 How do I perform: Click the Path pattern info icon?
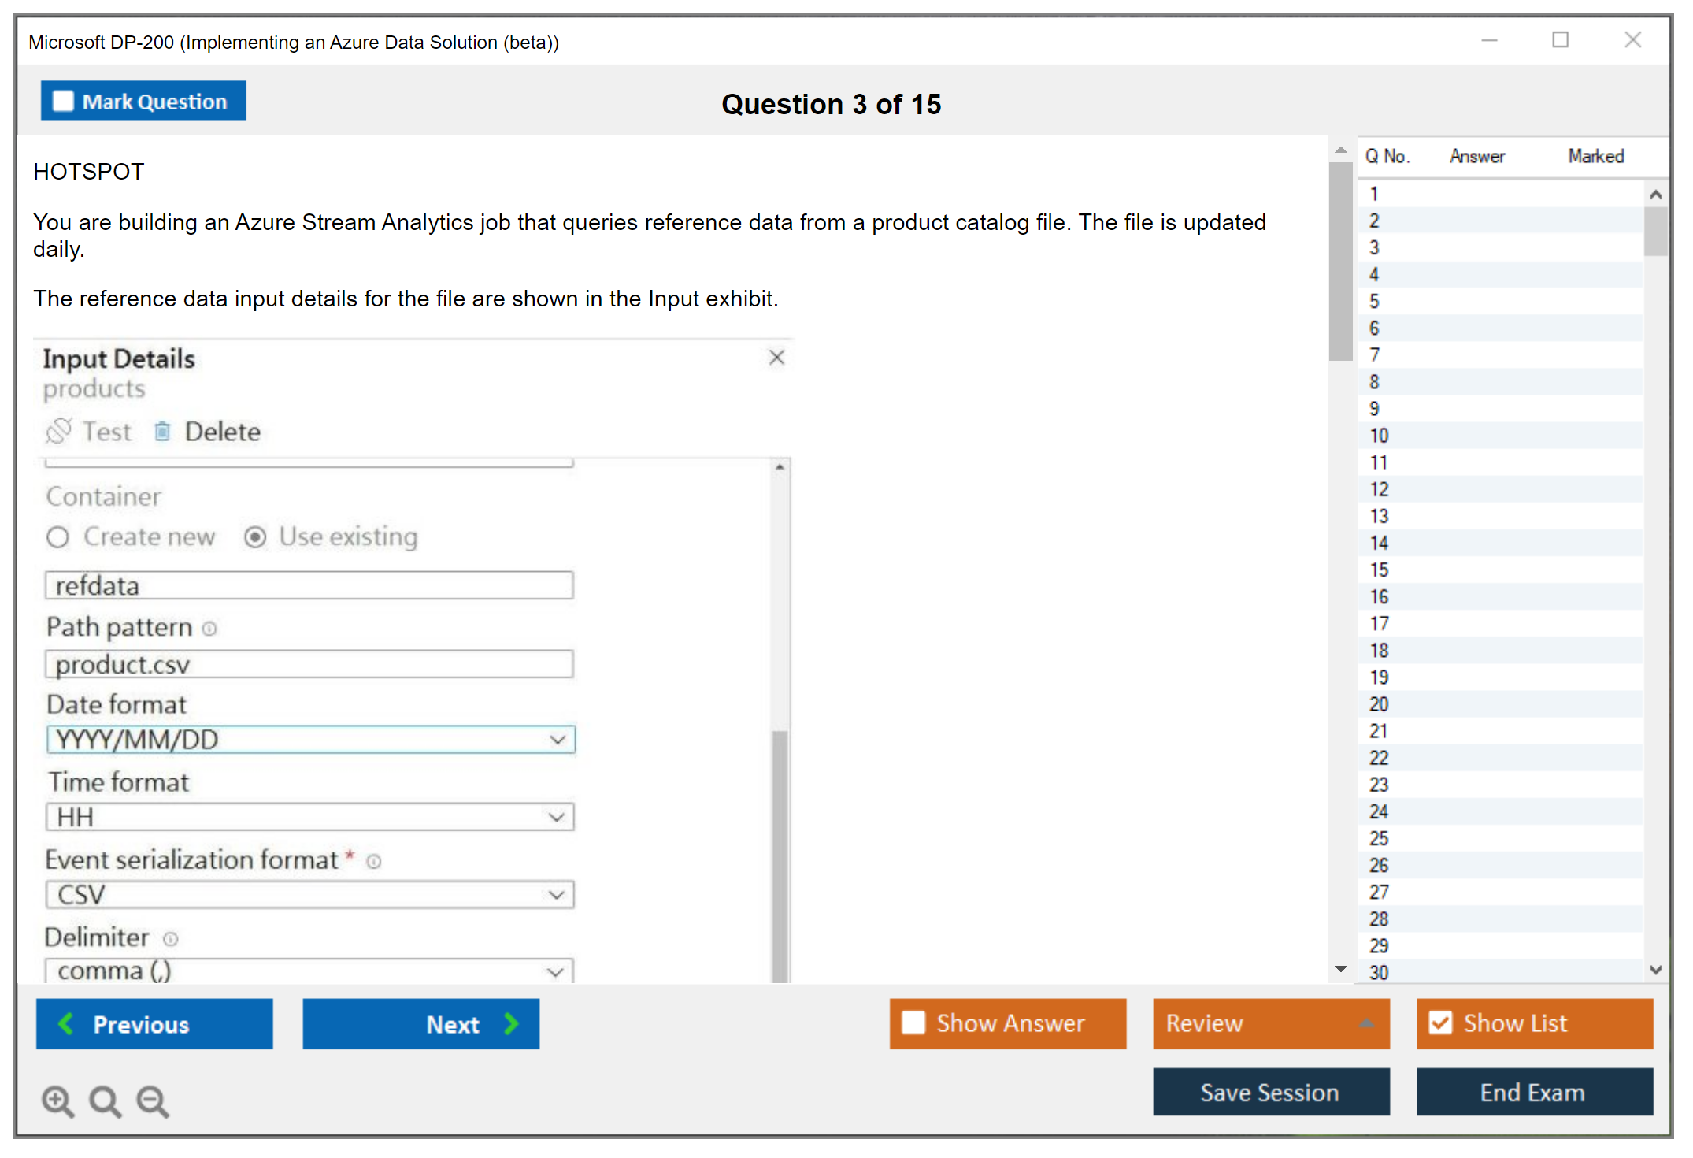[x=209, y=629]
